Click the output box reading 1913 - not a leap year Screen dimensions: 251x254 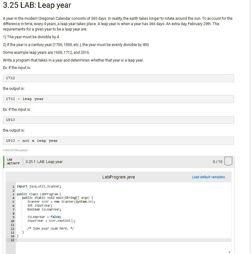(118, 141)
